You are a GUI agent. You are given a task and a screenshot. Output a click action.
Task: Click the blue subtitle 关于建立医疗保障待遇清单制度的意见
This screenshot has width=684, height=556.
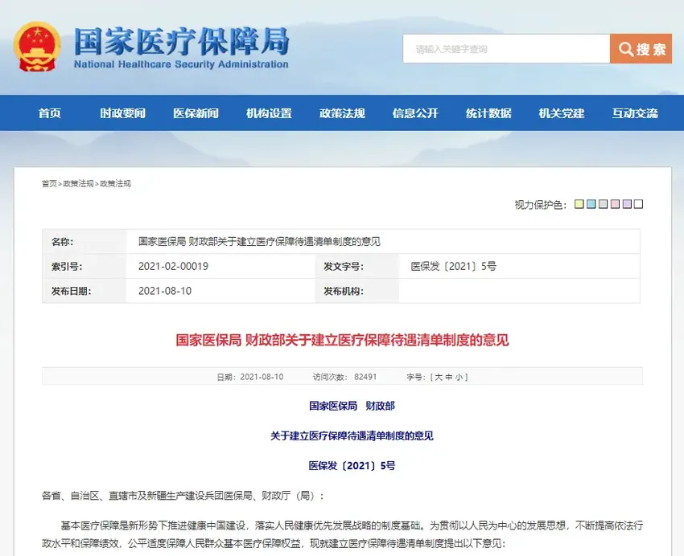point(352,435)
